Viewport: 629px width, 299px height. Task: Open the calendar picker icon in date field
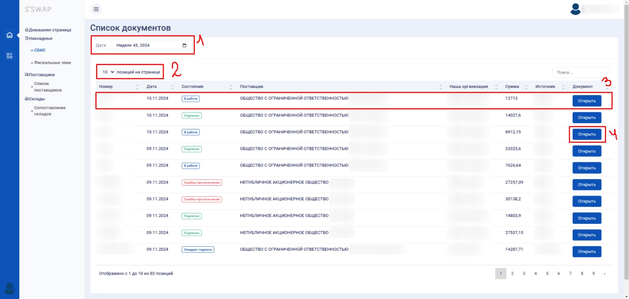pos(184,45)
